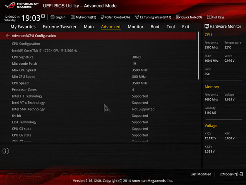
Task: Click the BCLK 100.0 MHz reading
Action: 211,61
